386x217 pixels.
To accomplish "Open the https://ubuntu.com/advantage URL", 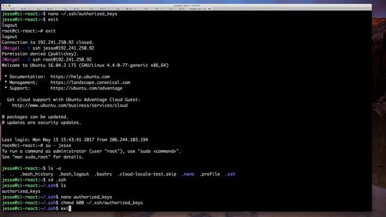I will (86, 89).
